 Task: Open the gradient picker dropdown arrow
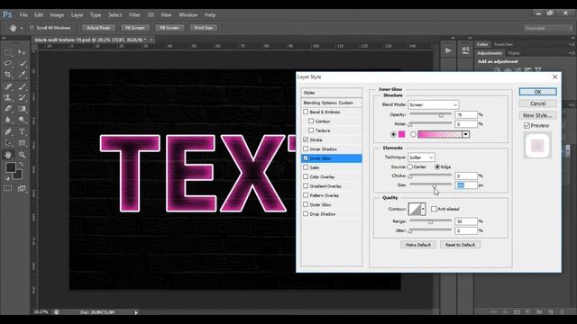[466, 134]
